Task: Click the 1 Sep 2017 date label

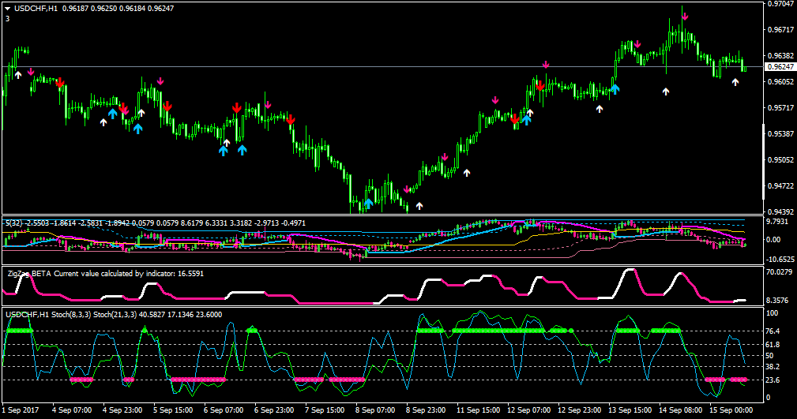Action: (21, 410)
